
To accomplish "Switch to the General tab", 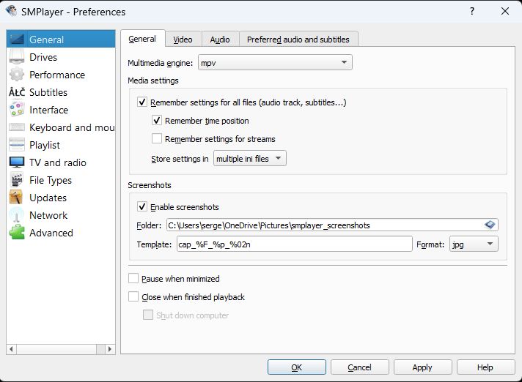I will click(142, 39).
